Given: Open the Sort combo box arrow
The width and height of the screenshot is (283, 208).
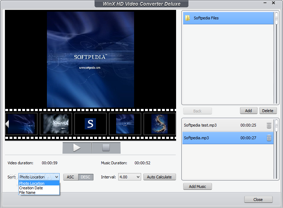Looking at the screenshot, I should [x=57, y=177].
